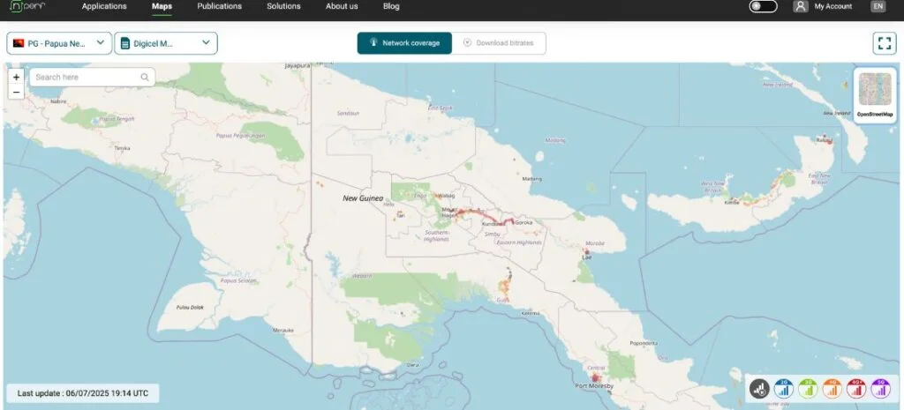Click the Kerema label on map

[531, 313]
